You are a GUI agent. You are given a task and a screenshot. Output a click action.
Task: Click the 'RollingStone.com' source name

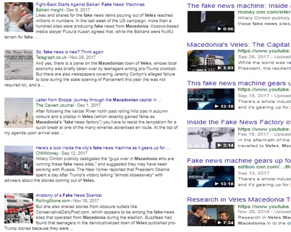pos(53,200)
